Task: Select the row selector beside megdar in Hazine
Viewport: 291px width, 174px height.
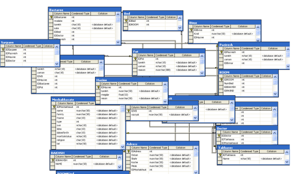Action: (98, 95)
